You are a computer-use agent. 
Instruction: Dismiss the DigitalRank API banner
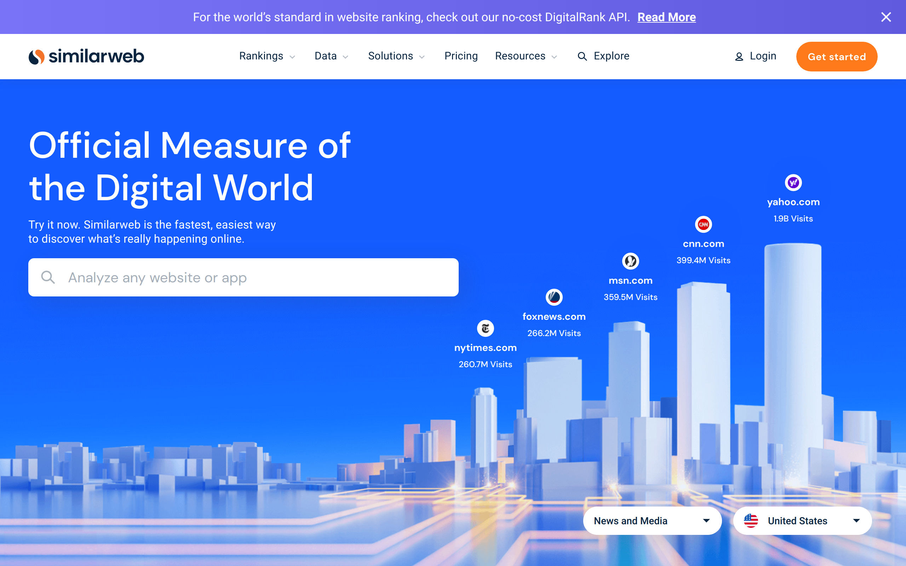pos(886,17)
